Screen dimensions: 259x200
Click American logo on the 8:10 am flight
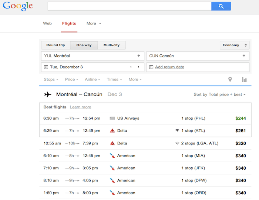pyautogui.click(x=112, y=180)
